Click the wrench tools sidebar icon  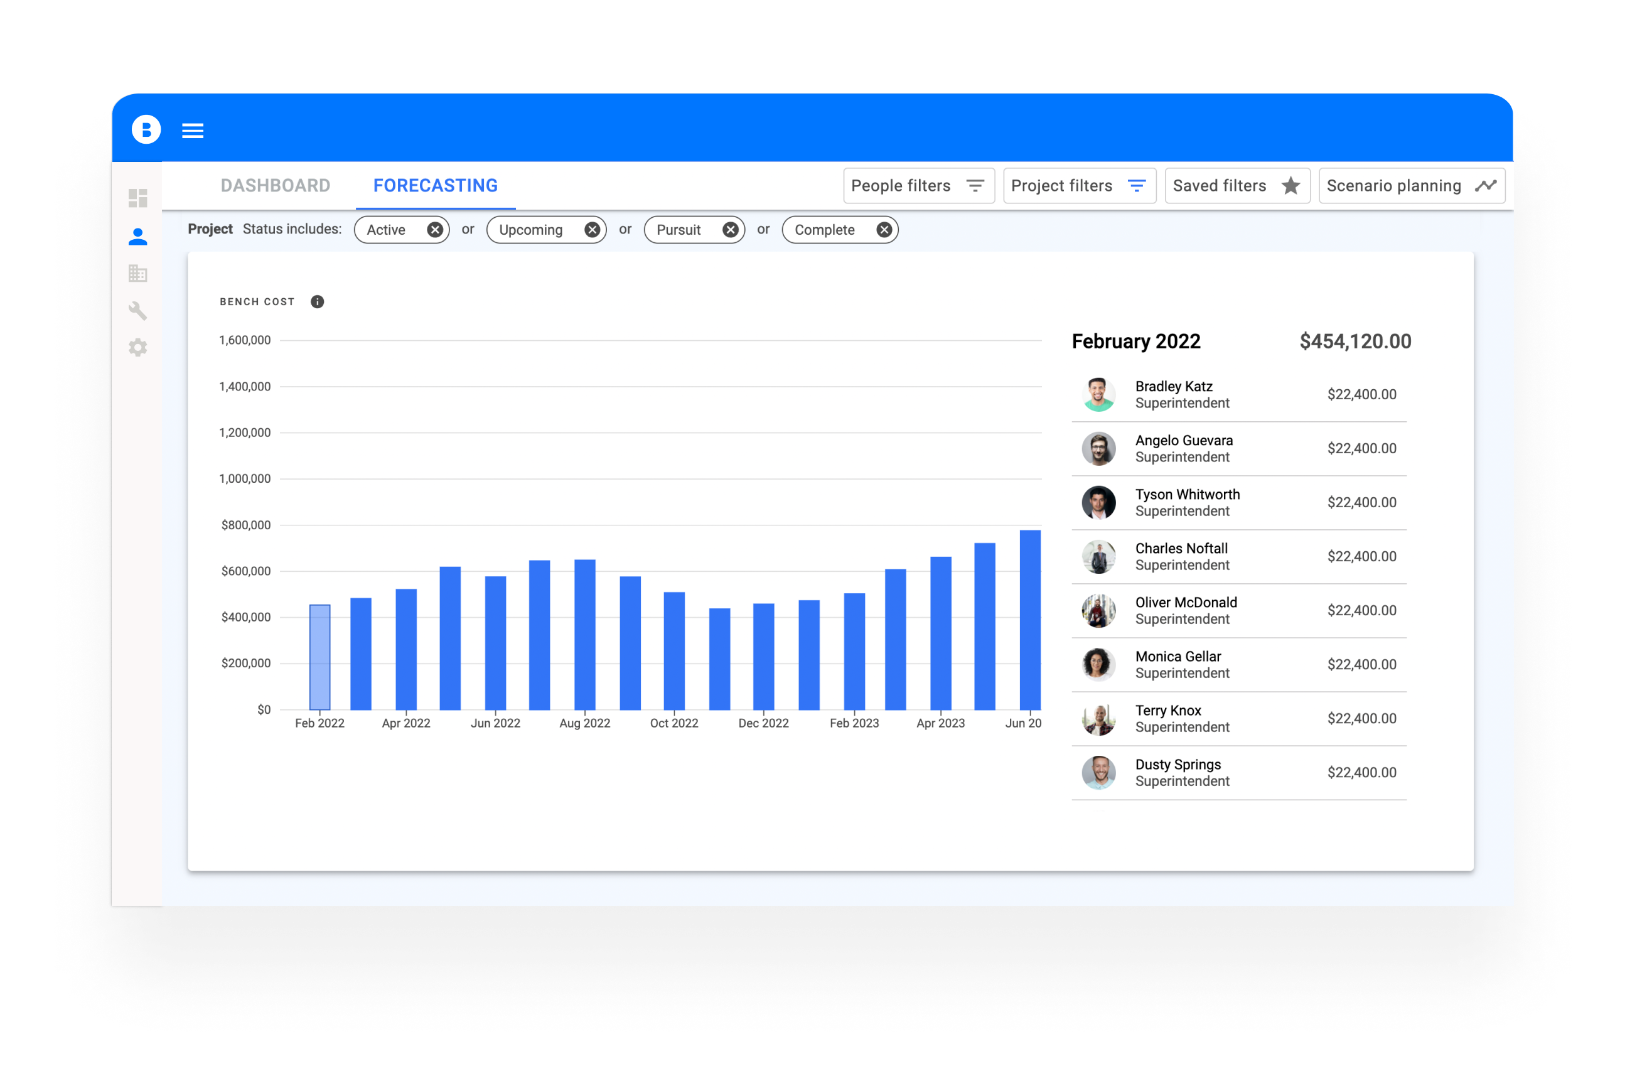point(137,310)
